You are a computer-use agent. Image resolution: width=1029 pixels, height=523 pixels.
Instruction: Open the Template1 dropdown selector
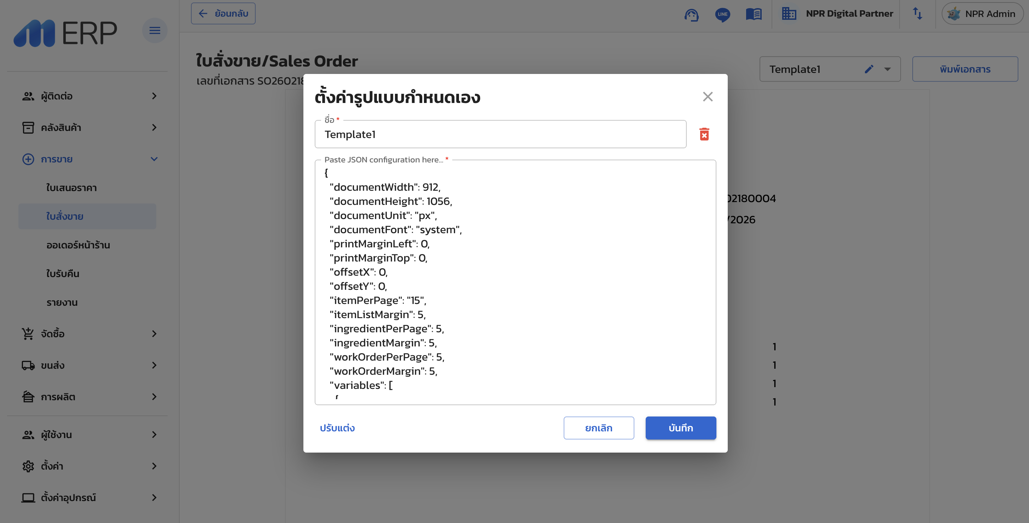(x=887, y=69)
